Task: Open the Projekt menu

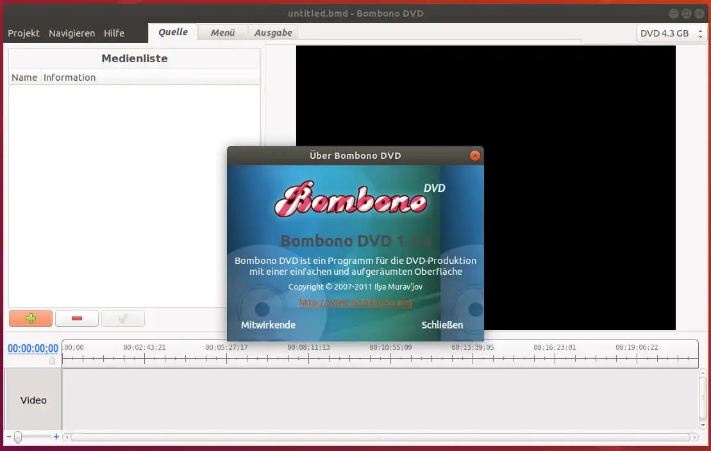Action: coord(24,33)
